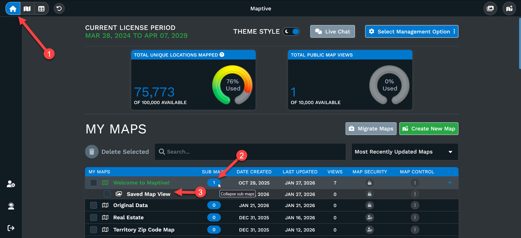Open map control dots for Original Data
The height and width of the screenshot is (238, 521).
pyautogui.click(x=415, y=205)
